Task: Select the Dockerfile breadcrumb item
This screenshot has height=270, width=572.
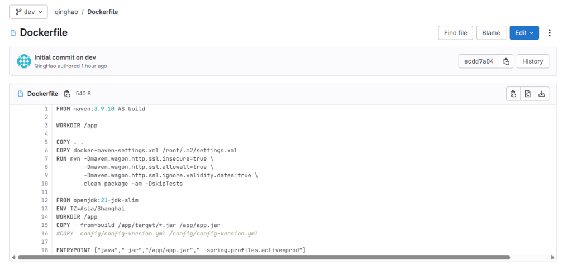Action: pos(102,12)
